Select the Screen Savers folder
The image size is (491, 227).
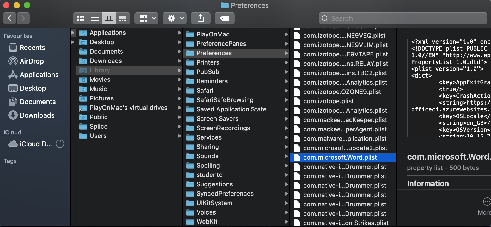236,119
